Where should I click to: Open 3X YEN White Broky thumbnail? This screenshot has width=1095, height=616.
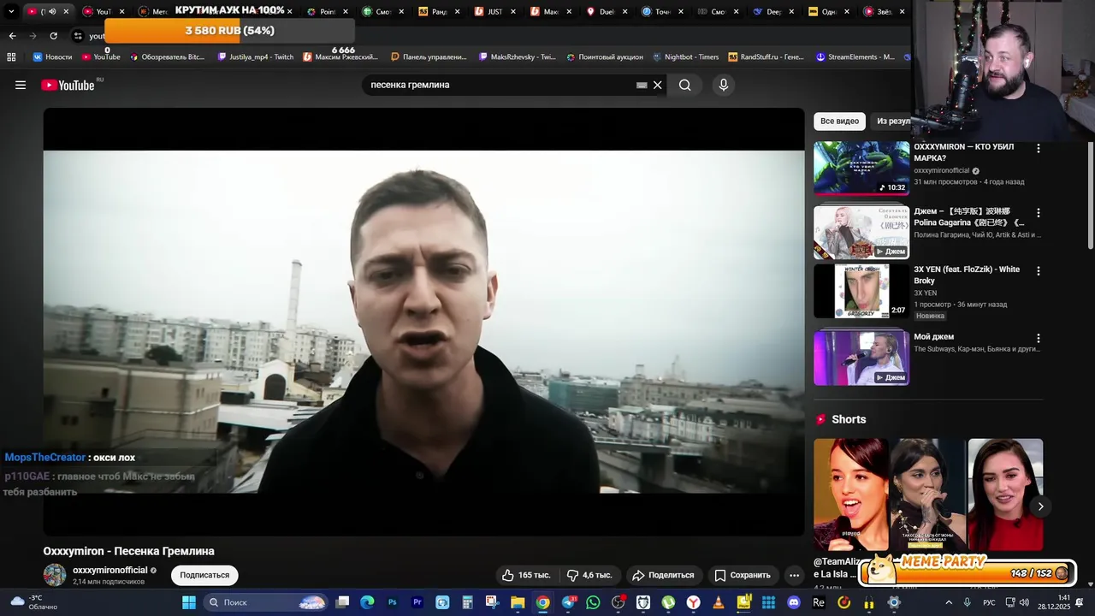coord(861,291)
